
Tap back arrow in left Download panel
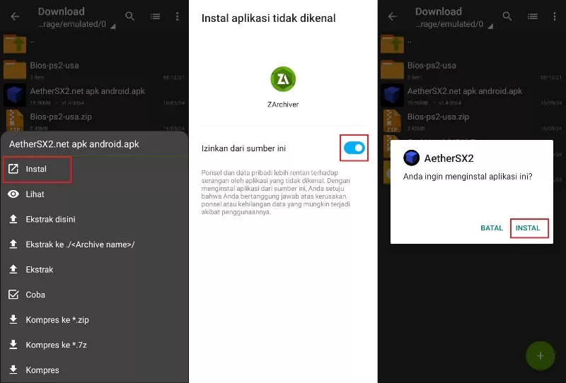click(x=15, y=16)
